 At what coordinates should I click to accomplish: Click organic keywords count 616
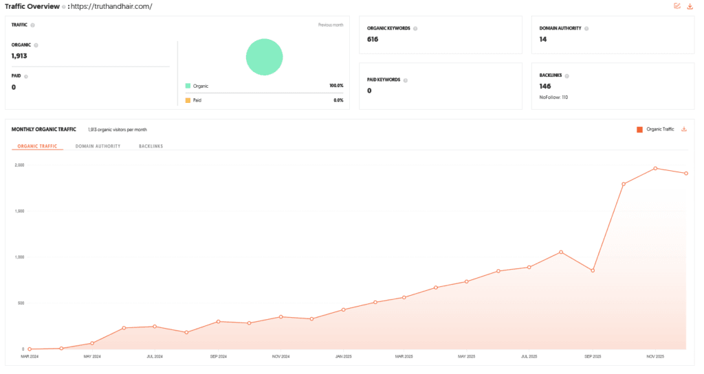coord(373,39)
